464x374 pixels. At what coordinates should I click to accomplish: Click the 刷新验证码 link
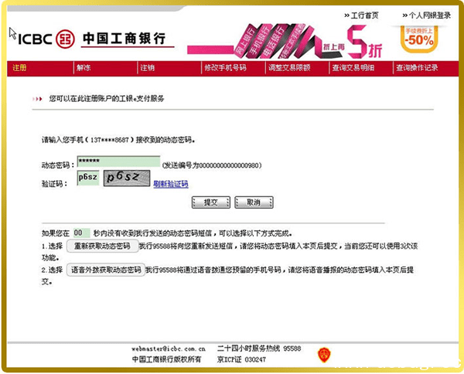pyautogui.click(x=171, y=184)
